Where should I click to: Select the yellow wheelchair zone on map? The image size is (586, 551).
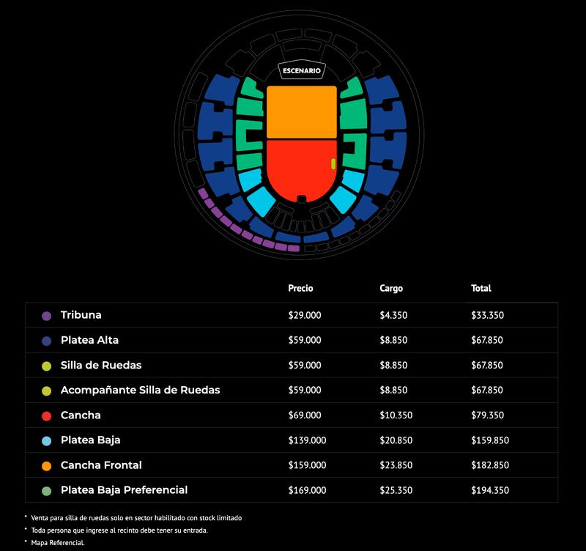click(333, 163)
